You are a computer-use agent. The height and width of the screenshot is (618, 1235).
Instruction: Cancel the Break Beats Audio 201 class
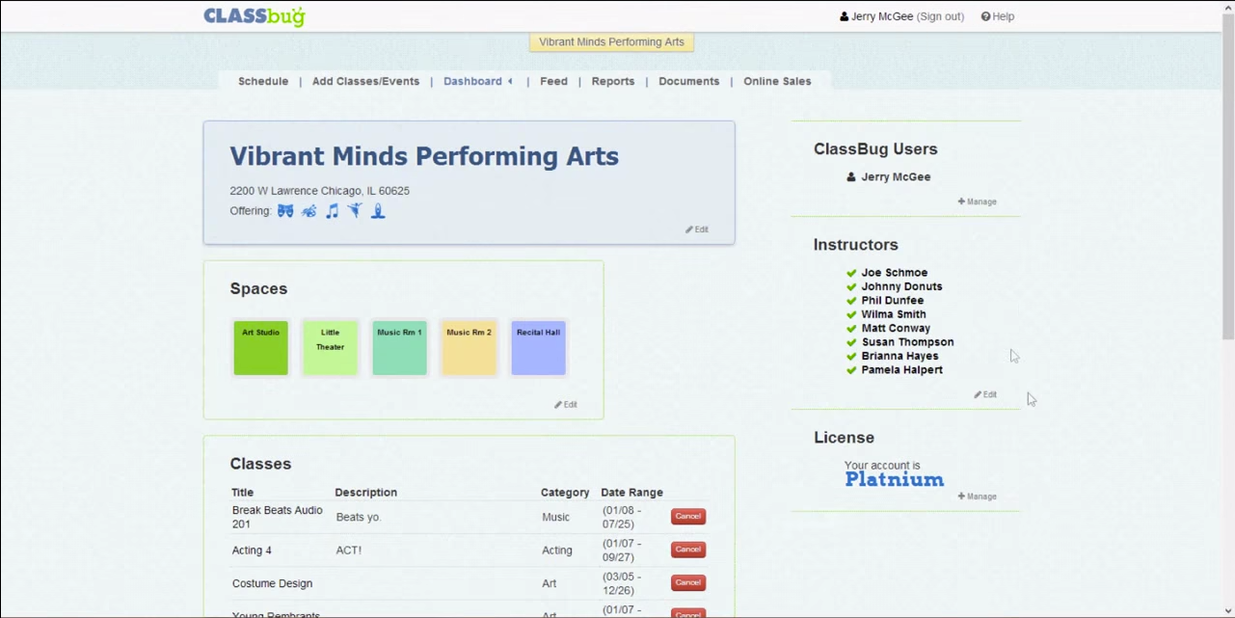[x=688, y=517]
